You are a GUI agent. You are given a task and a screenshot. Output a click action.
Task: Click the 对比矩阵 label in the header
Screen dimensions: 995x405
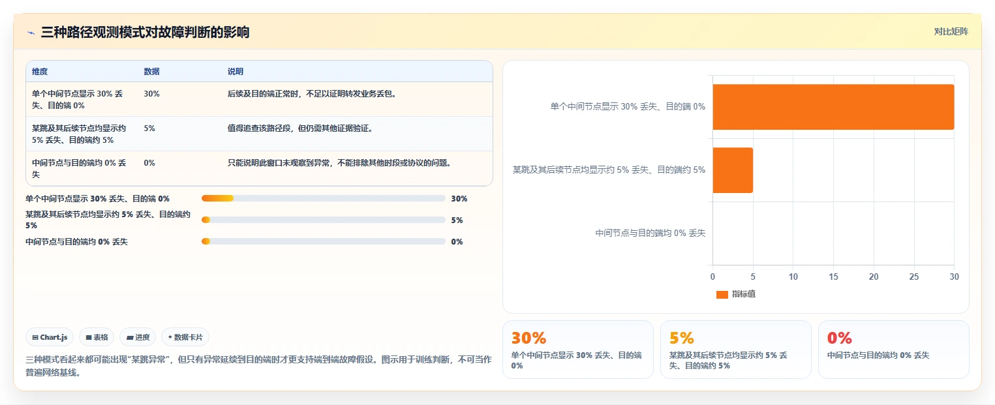tap(951, 31)
